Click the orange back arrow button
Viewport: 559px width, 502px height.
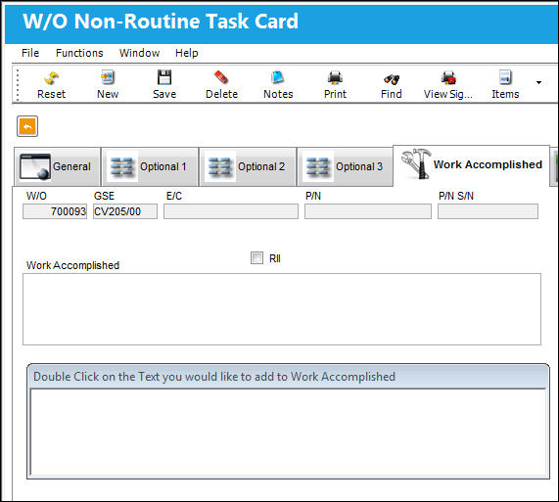[x=27, y=126]
